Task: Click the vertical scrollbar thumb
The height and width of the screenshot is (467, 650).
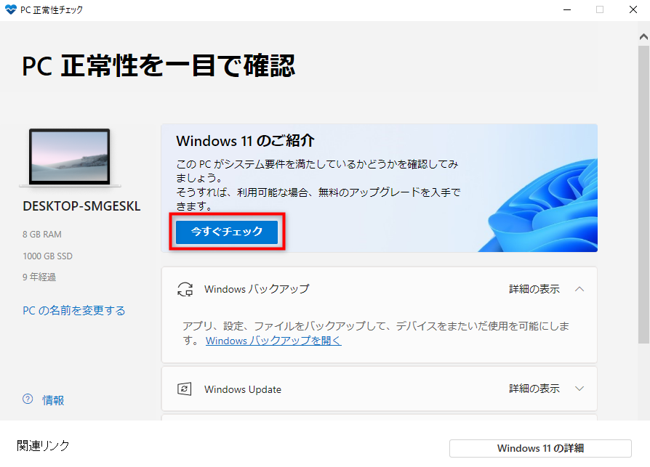Action: [643, 195]
